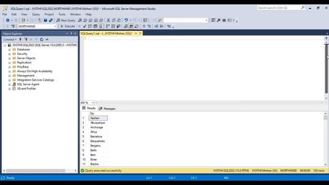The height and width of the screenshot is (185, 329).
Task: Click the Uncomment Selected Lines icon
Action: [x=149, y=26]
